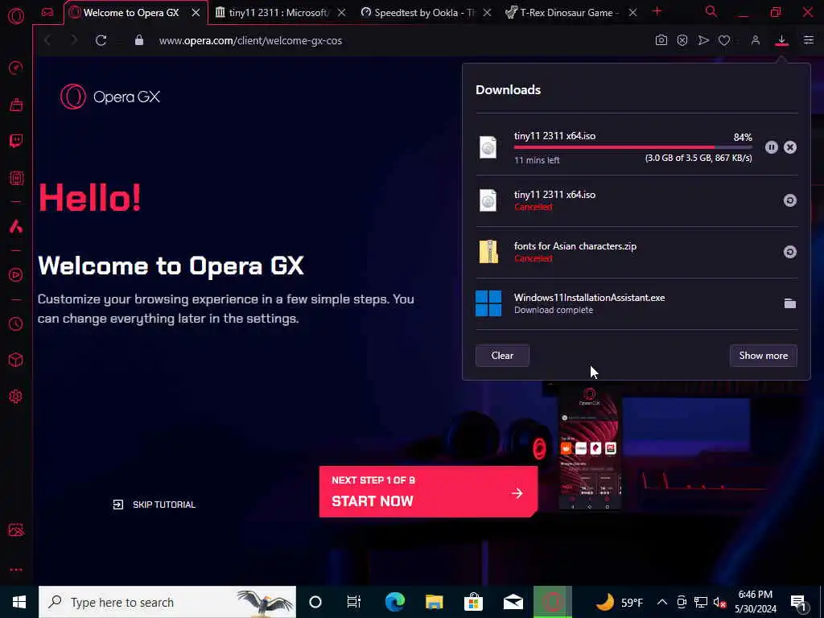The image size is (824, 618).
Task: Click Opera GX logo on page
Action: (109, 97)
